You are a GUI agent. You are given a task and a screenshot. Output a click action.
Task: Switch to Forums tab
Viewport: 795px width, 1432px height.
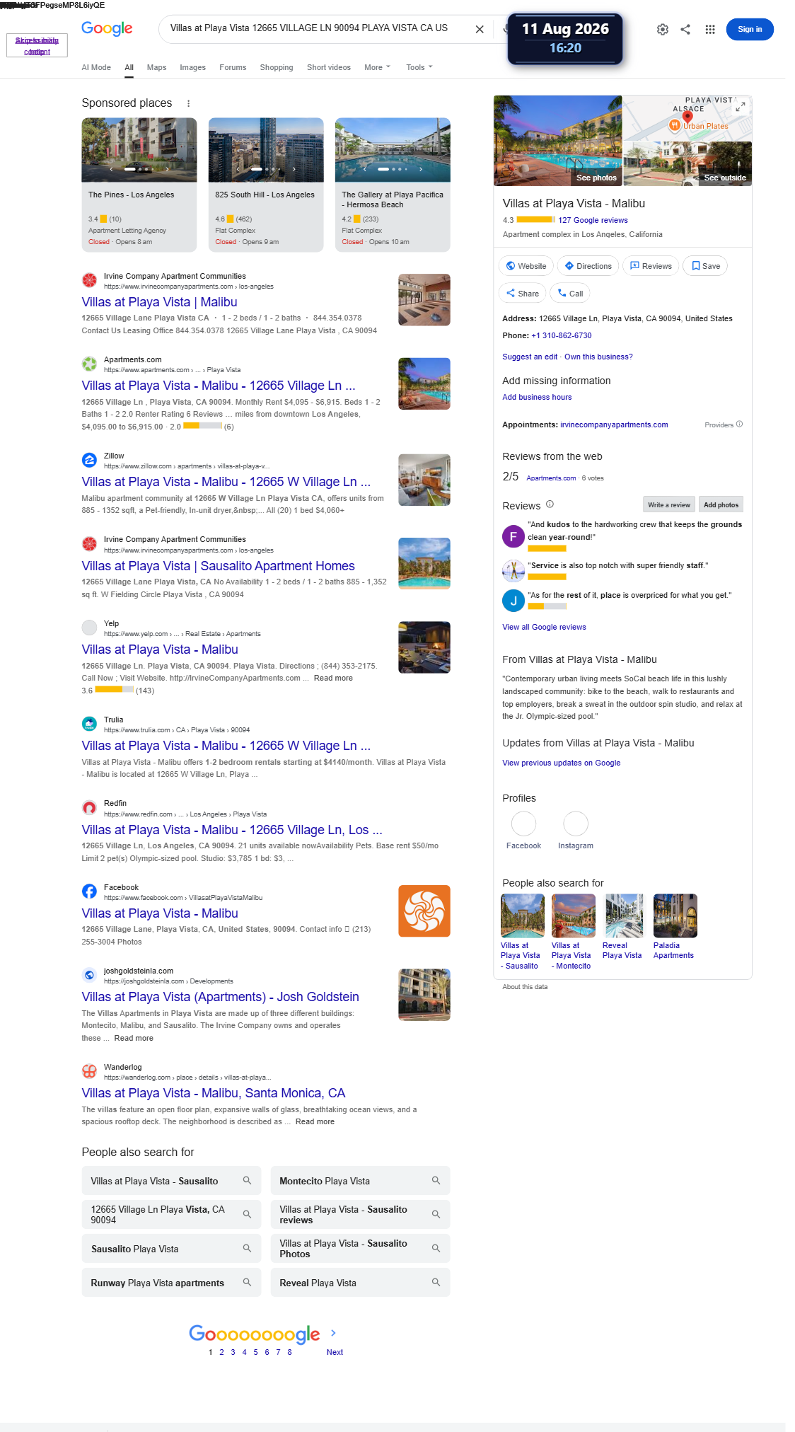[233, 67]
